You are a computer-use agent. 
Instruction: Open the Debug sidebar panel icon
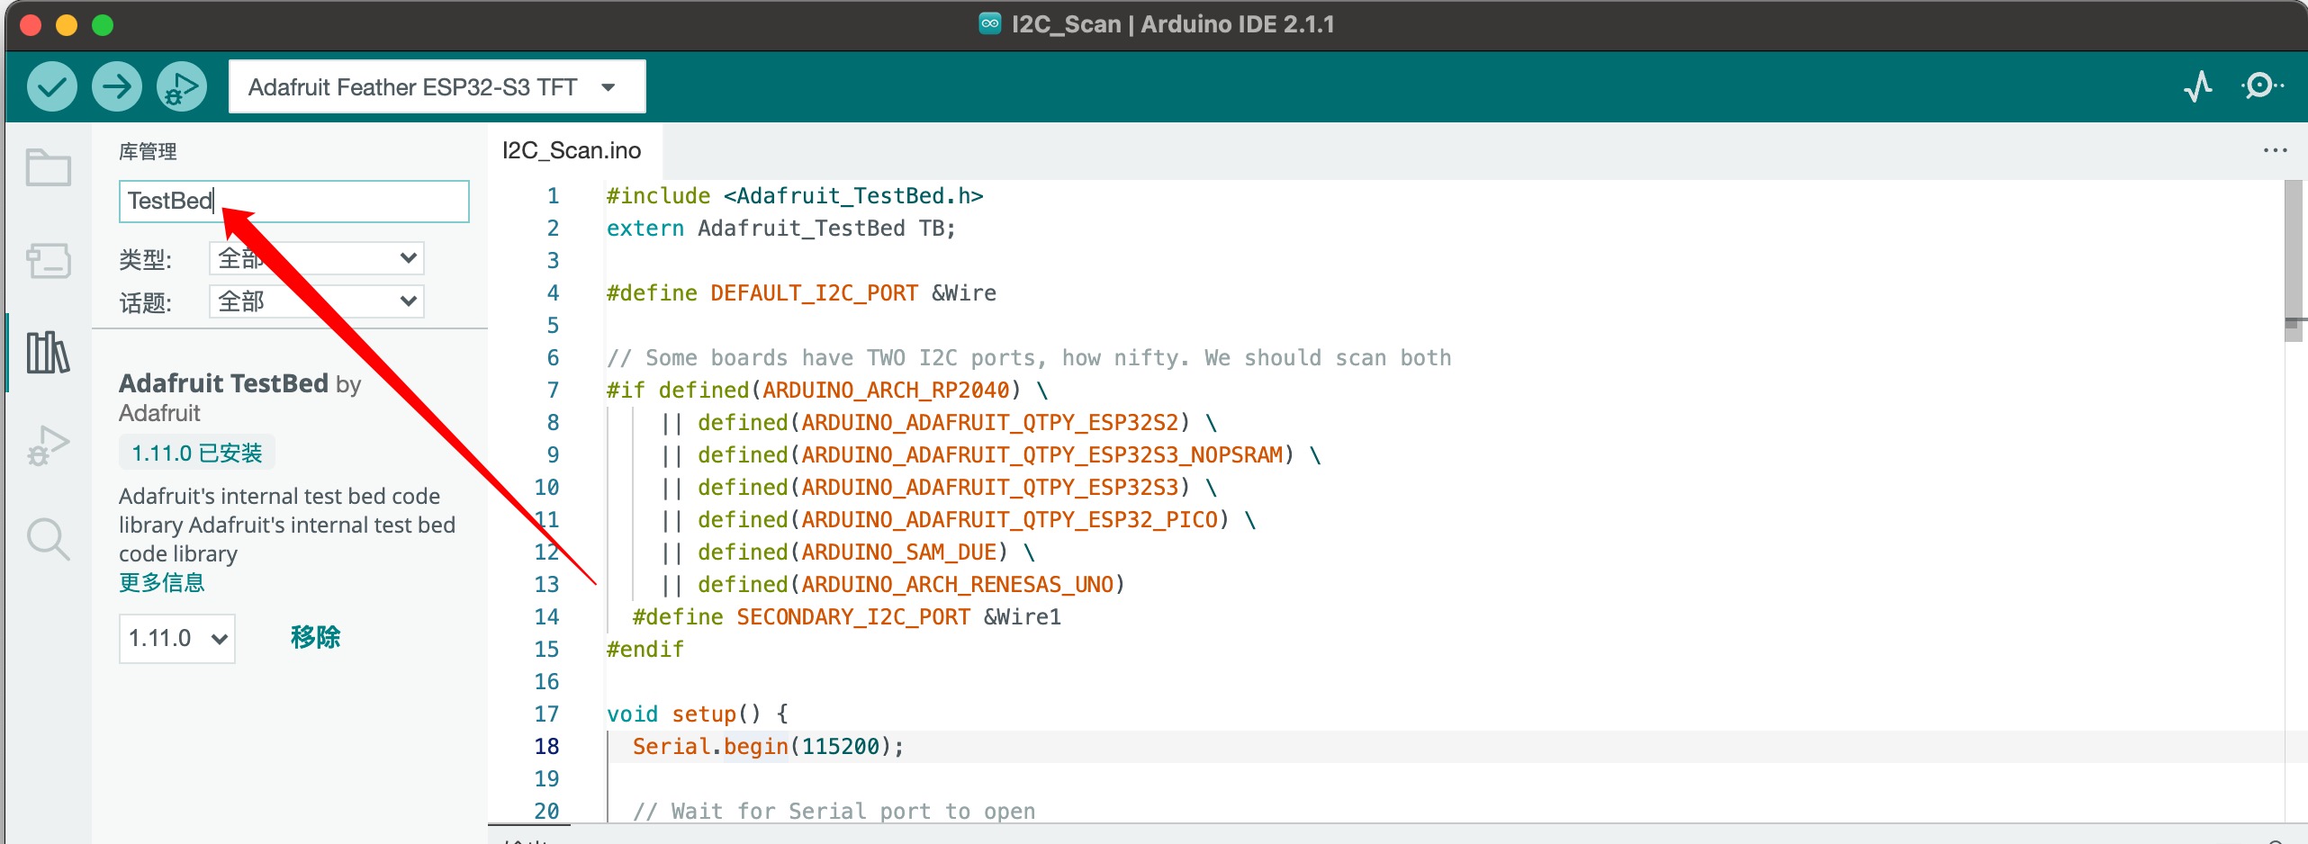point(49,446)
